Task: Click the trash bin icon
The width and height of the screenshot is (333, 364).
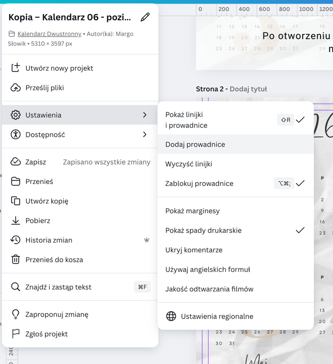Action: (15, 260)
